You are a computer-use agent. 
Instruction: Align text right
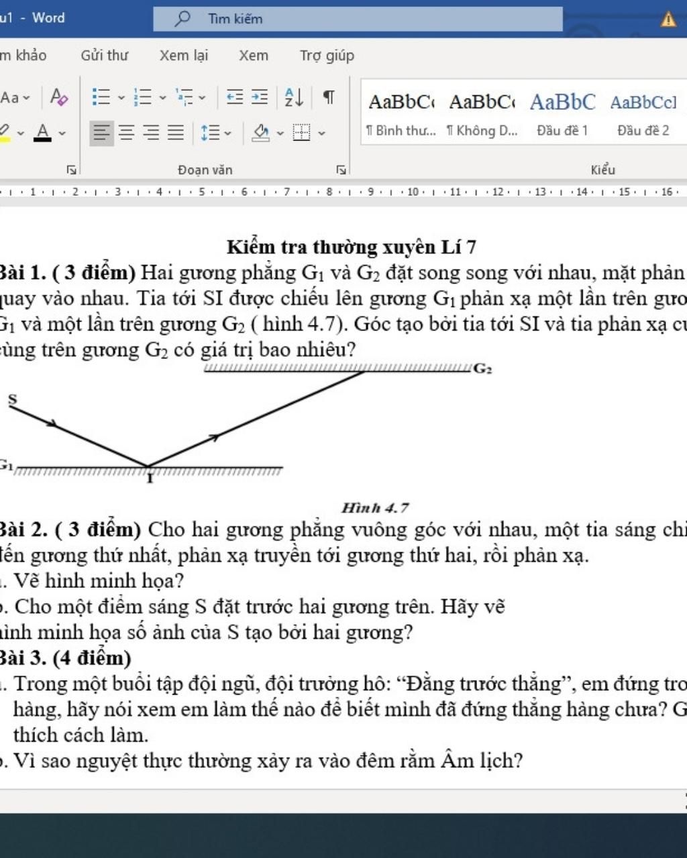pyautogui.click(x=151, y=133)
